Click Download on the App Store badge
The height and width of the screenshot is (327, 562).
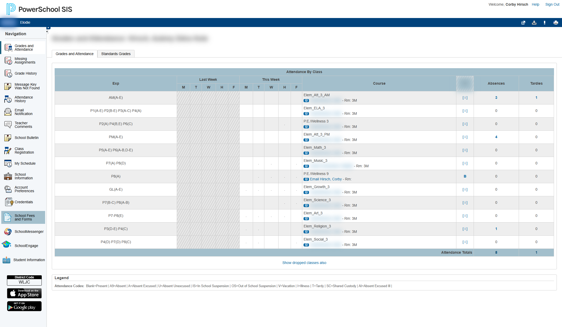[24, 293]
